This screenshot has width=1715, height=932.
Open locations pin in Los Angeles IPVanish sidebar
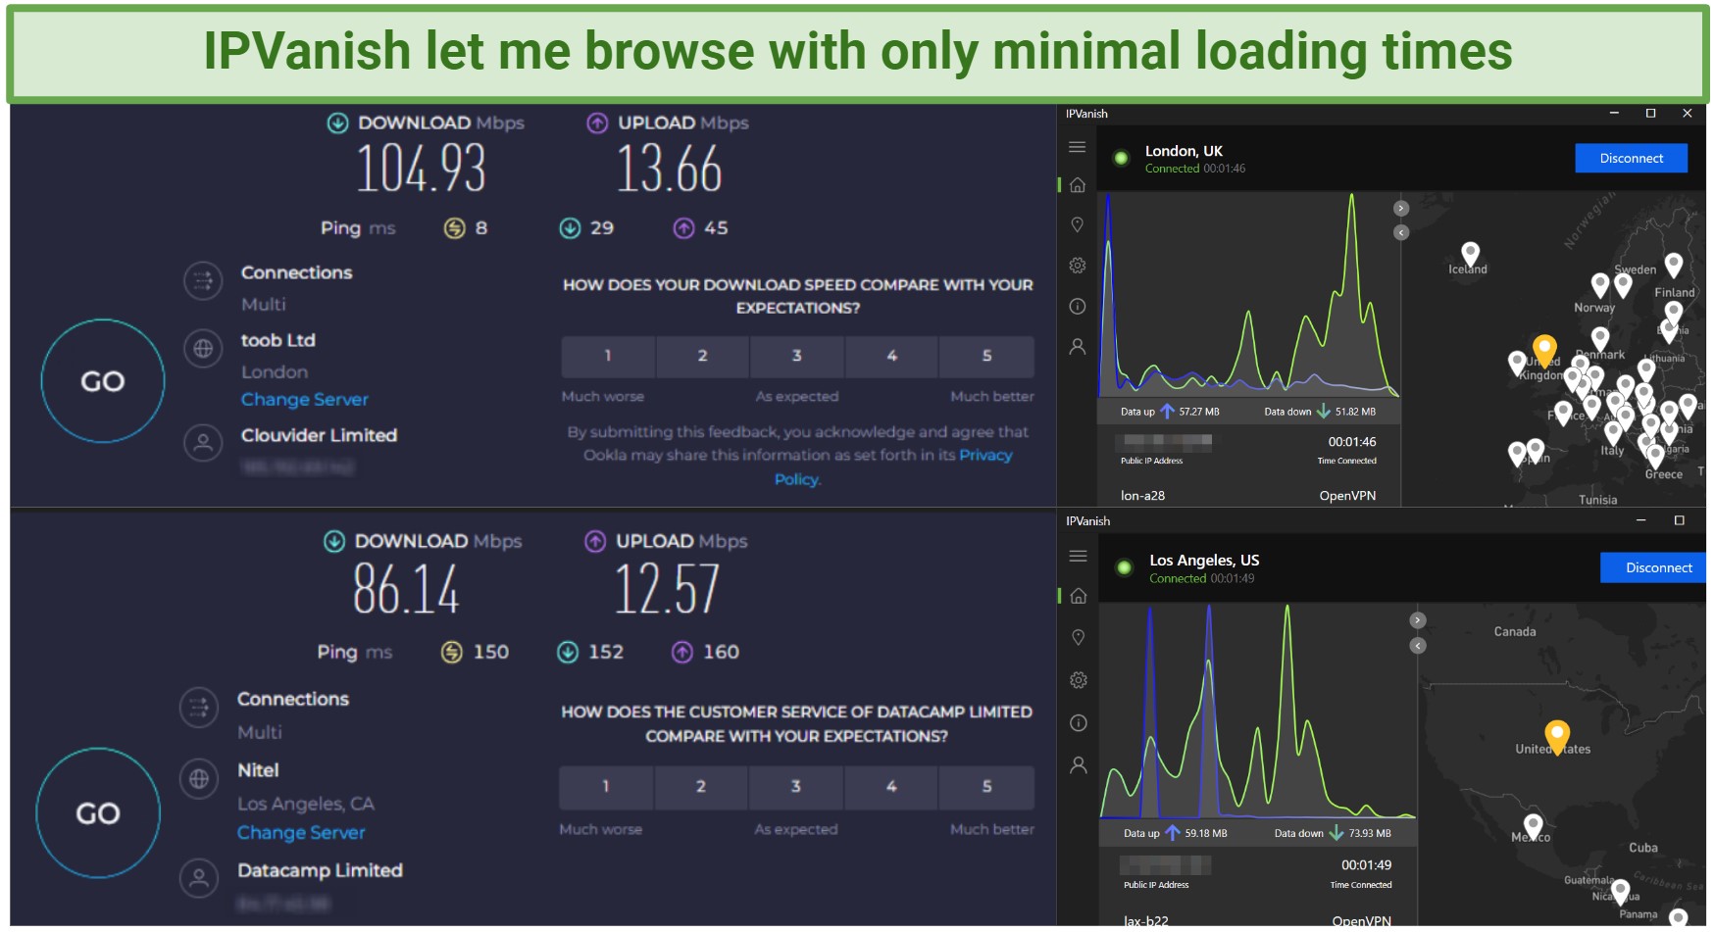pyautogui.click(x=1078, y=638)
